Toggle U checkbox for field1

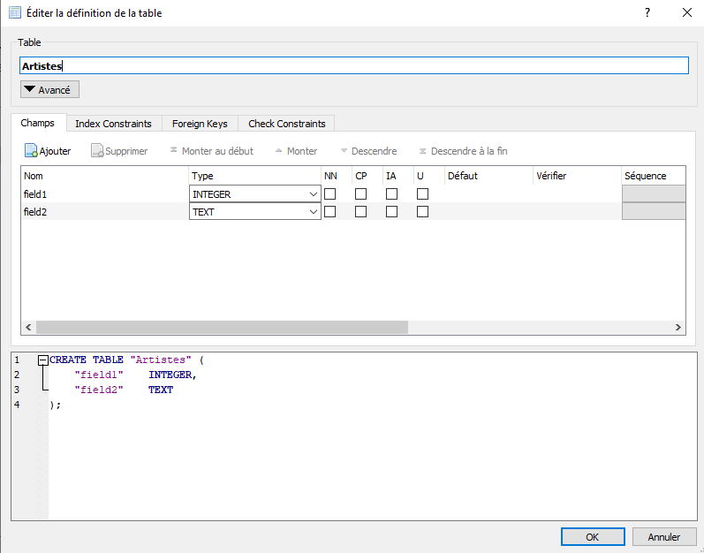tap(422, 194)
